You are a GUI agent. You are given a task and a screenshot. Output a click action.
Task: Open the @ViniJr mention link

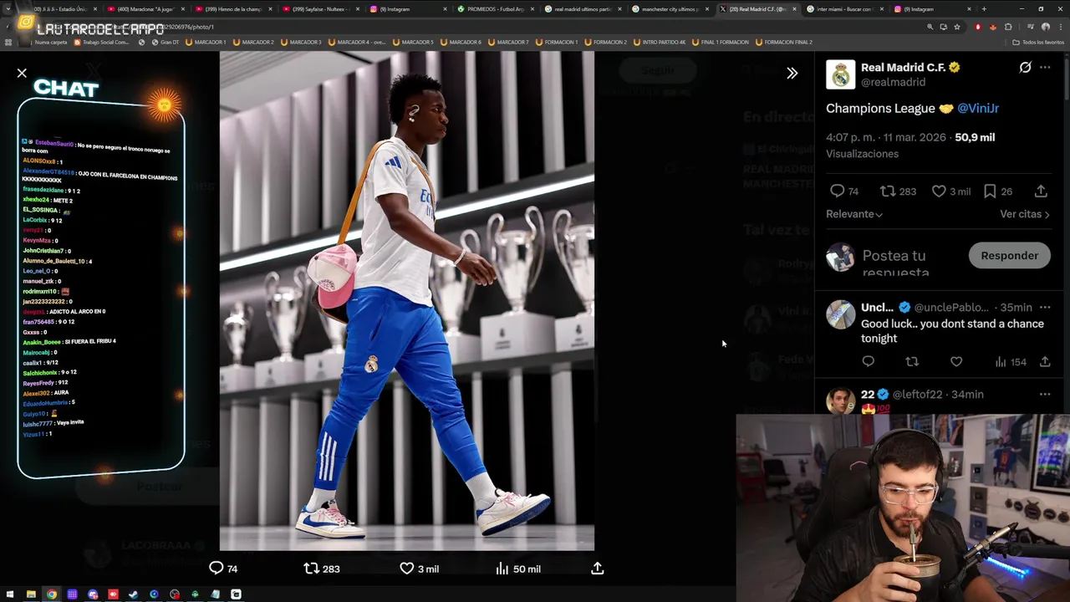coord(978,108)
